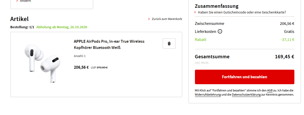Click the crossed-out UVP price 271,95 €
This screenshot has height=115, width=304.
pos(102,68)
